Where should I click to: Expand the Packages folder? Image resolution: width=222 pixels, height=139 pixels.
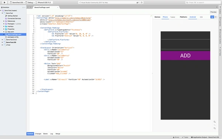pyautogui.click(x=4, y=24)
